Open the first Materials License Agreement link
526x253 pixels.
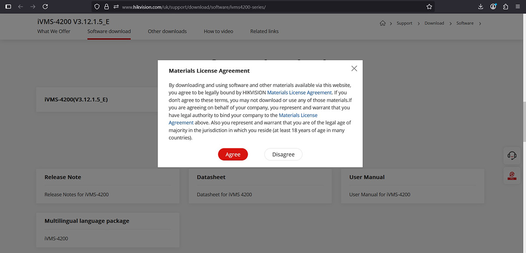pos(299,93)
